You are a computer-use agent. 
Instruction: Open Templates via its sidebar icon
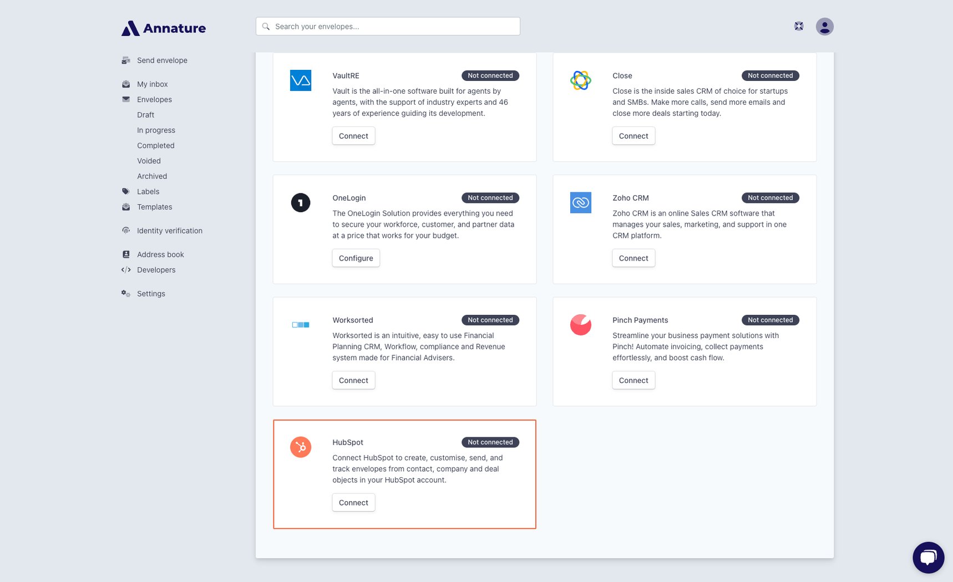(x=126, y=206)
